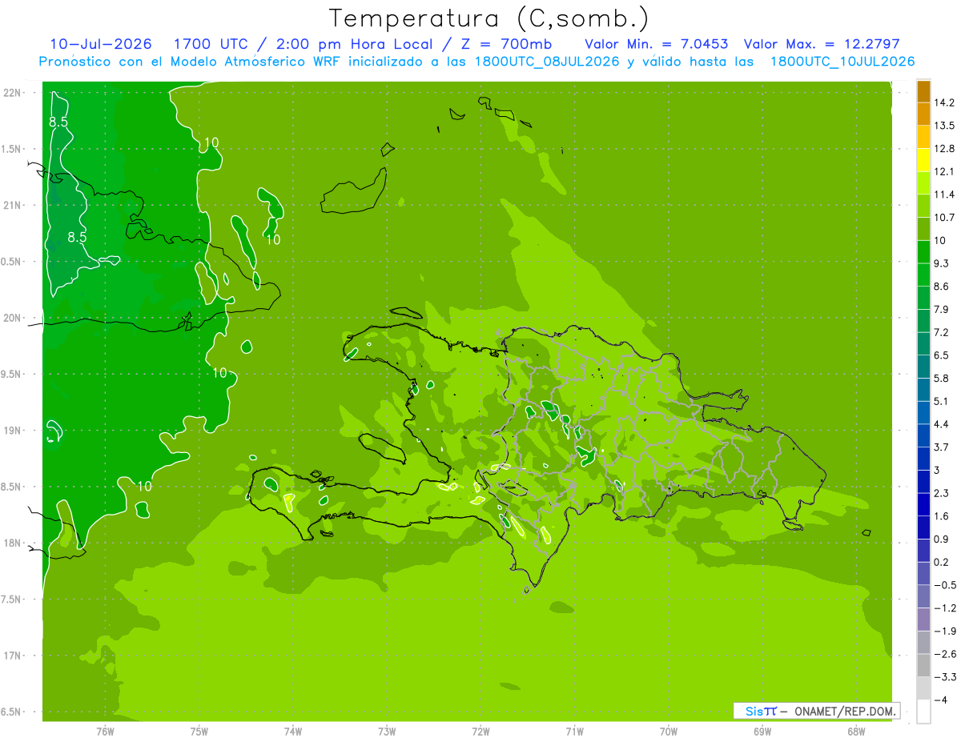Click the colorbar label '14.2'
Screen dimensions: 961x742
pyautogui.click(x=945, y=102)
